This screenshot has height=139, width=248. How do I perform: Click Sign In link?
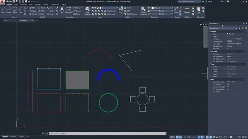pos(209,2)
